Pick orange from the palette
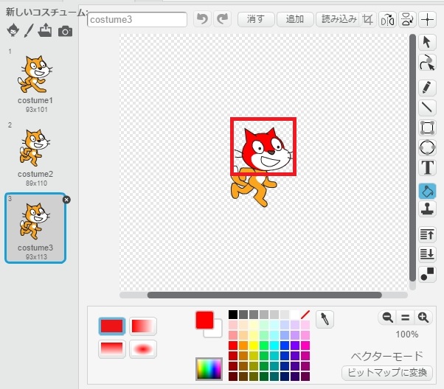Screen dimensions: 444x389 pos(243,346)
